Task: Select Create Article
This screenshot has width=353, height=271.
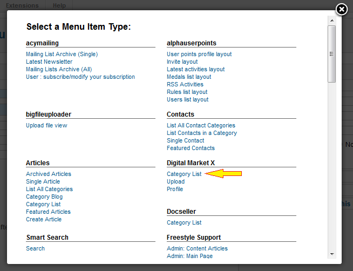Action: coord(44,220)
